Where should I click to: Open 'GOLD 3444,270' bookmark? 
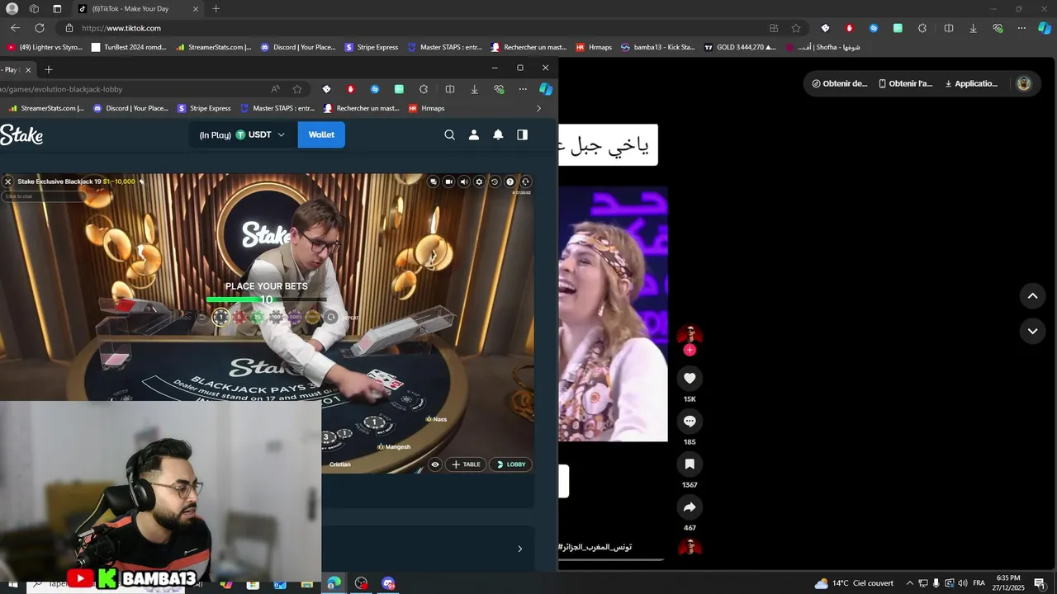click(x=740, y=47)
